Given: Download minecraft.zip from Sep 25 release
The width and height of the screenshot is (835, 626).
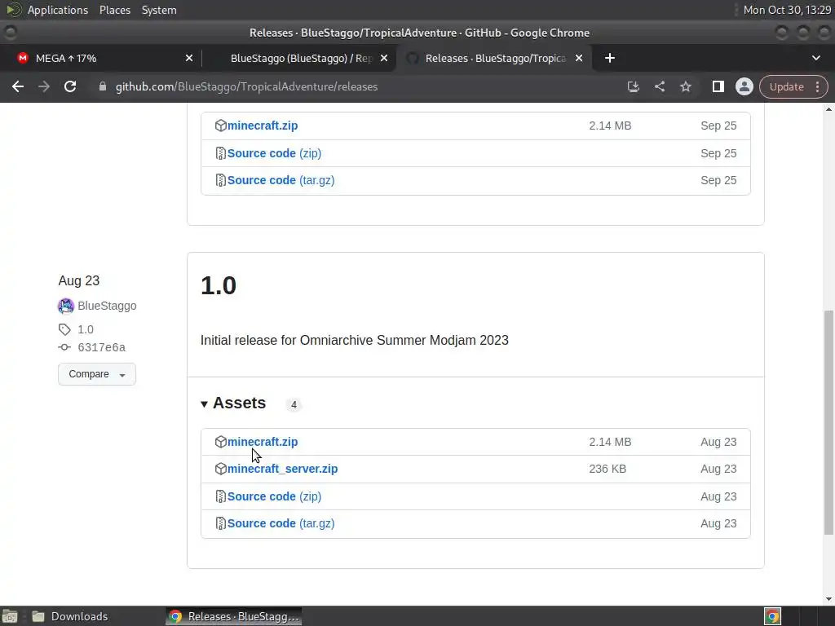Looking at the screenshot, I should (x=263, y=126).
